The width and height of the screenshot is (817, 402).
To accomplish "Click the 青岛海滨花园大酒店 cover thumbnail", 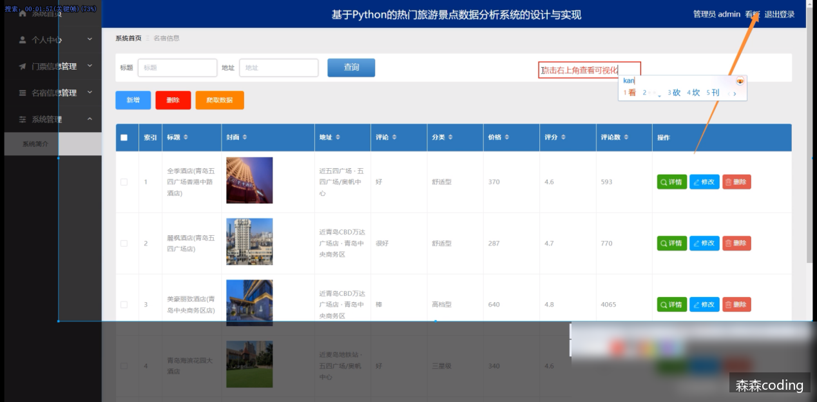I will click(249, 364).
